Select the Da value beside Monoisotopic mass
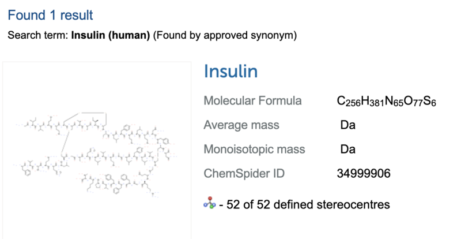This screenshot has height=239, width=461. (x=348, y=149)
